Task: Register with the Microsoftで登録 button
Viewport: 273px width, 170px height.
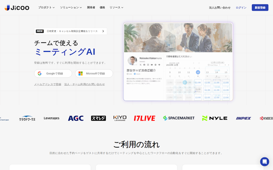Action: (94, 74)
